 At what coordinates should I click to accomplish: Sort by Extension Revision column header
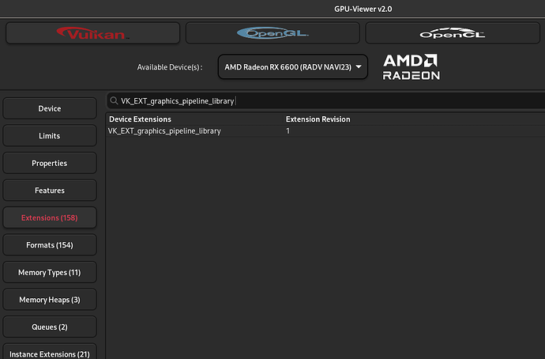pos(318,119)
